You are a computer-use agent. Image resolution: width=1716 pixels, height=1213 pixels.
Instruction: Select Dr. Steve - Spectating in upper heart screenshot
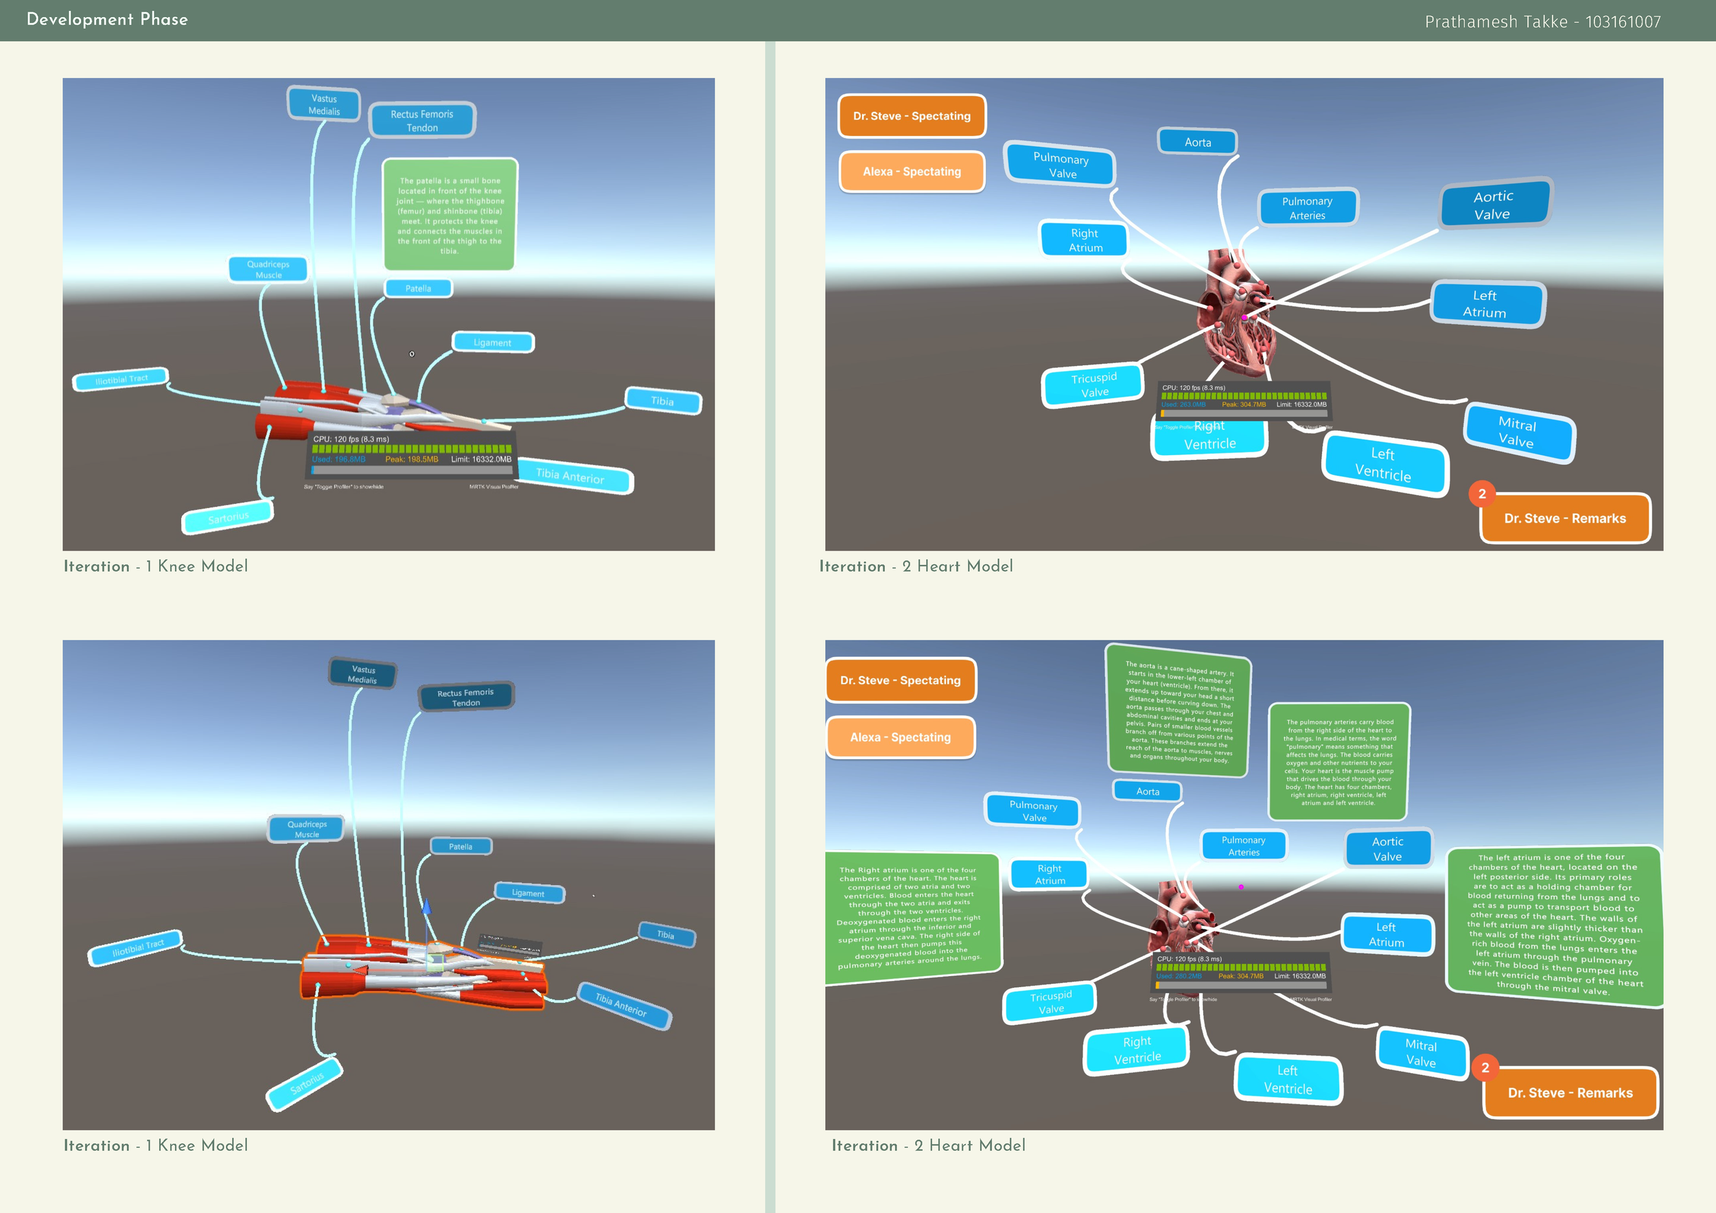[912, 116]
